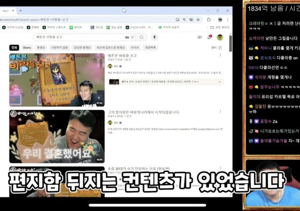The height and width of the screenshot is (211, 300).
Task: Click the create video icon
Action: click(x=199, y=37)
